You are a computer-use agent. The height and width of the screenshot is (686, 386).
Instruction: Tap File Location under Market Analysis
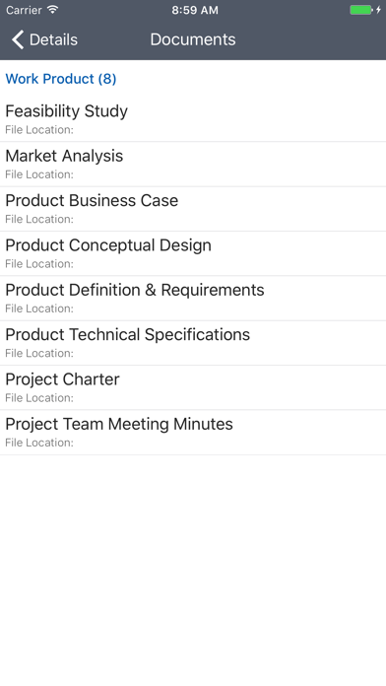(39, 174)
